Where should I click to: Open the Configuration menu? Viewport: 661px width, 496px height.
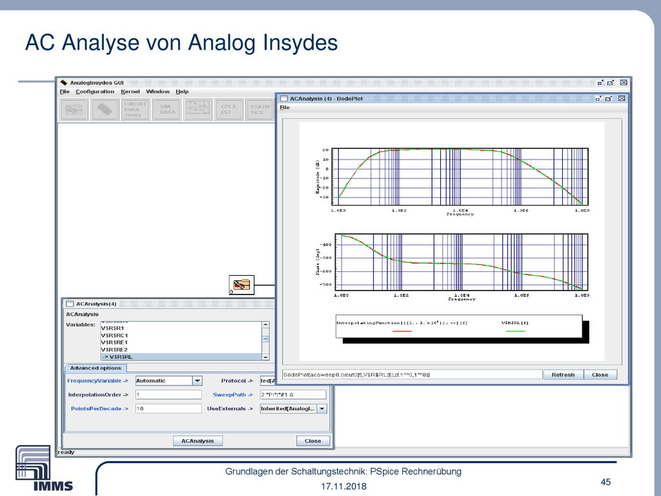[x=95, y=92]
